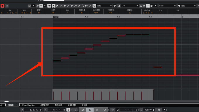Image resolution: width=199 pixels, height=112 pixels.
Task: Select the Glue tool
Action: 76,6
